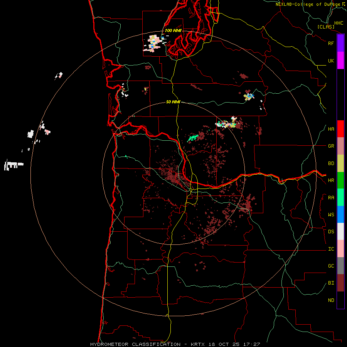Click the "RA" legend label text
Image resolution: width=347 pixels, height=347 pixels.
click(x=331, y=198)
